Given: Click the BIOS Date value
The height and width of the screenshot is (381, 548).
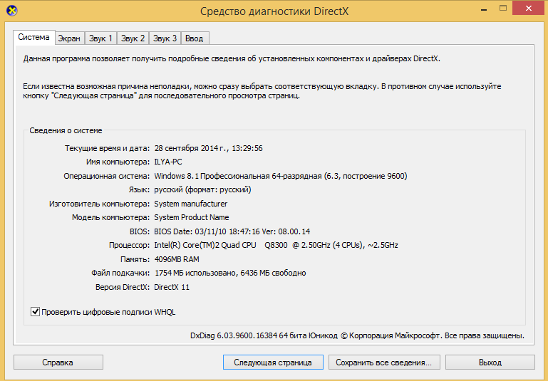Looking at the screenshot, I should (232, 231).
